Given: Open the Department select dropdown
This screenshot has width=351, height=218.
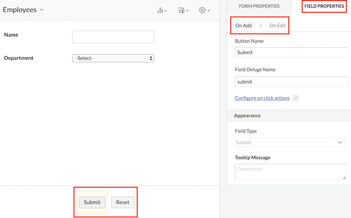Looking at the screenshot, I should click(113, 58).
